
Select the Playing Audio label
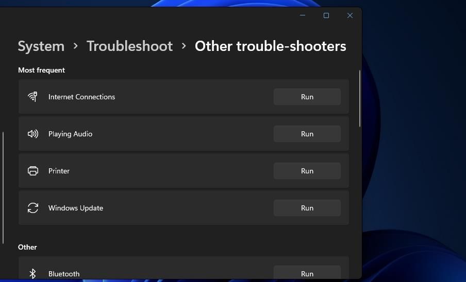[71, 134]
